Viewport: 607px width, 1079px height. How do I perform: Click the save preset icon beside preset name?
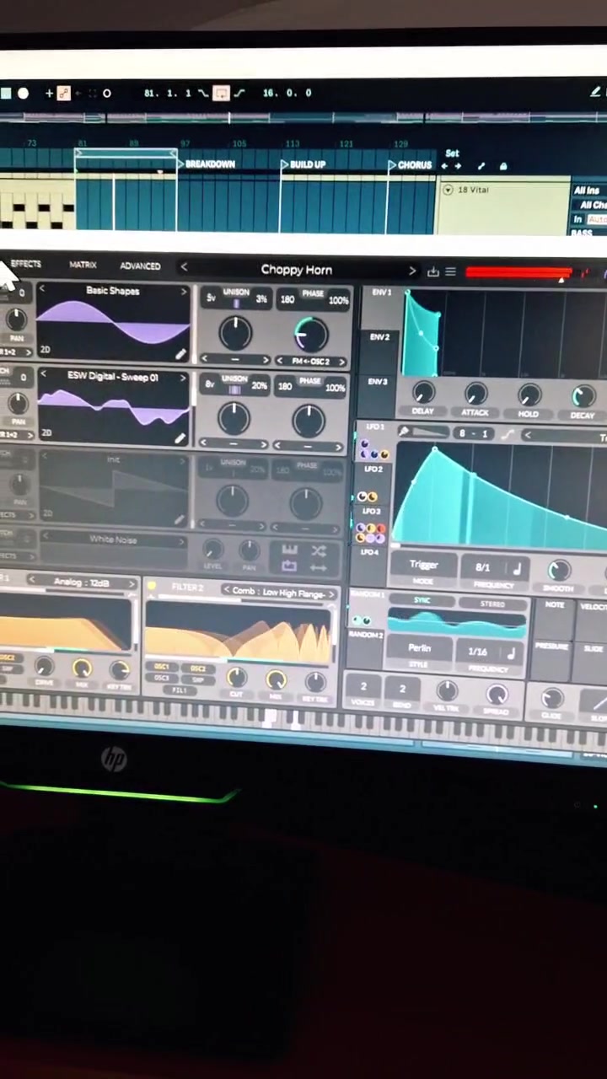pos(433,271)
